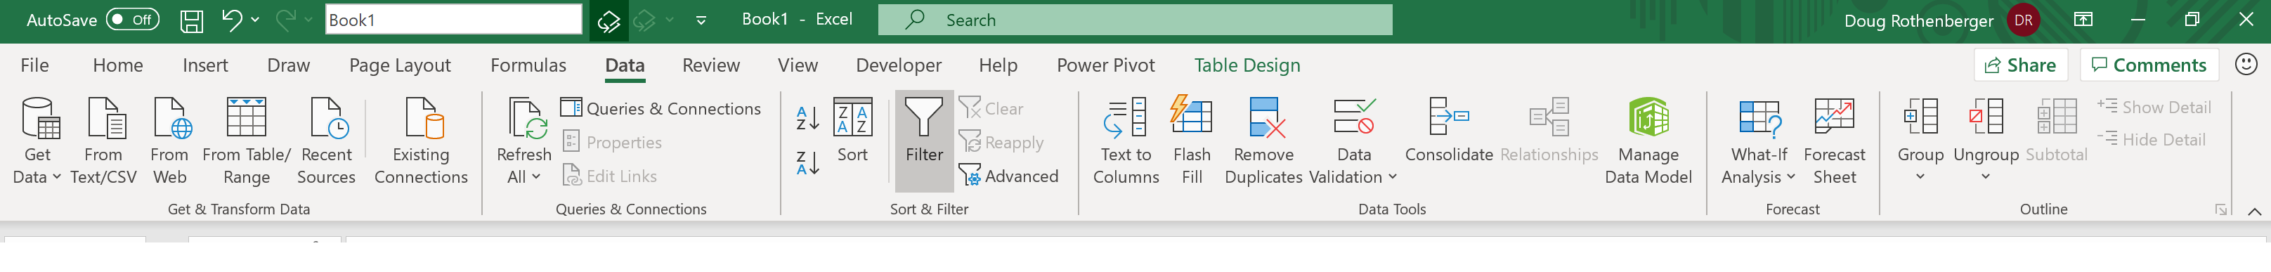Switch to the Formulas tab
2271x272 pixels.
pos(528,65)
